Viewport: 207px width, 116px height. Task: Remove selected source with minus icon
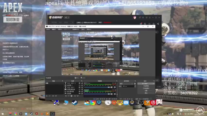[x=69, y=96]
